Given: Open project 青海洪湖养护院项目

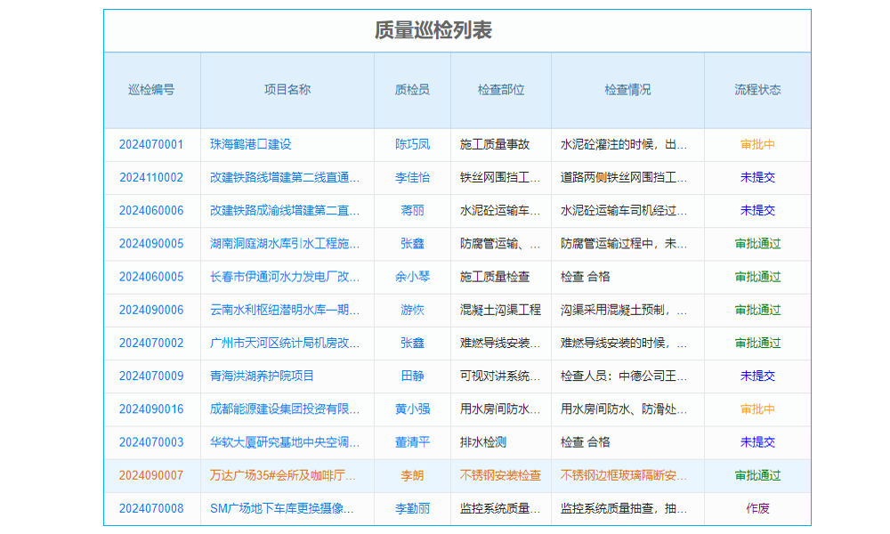Looking at the screenshot, I should click(263, 376).
